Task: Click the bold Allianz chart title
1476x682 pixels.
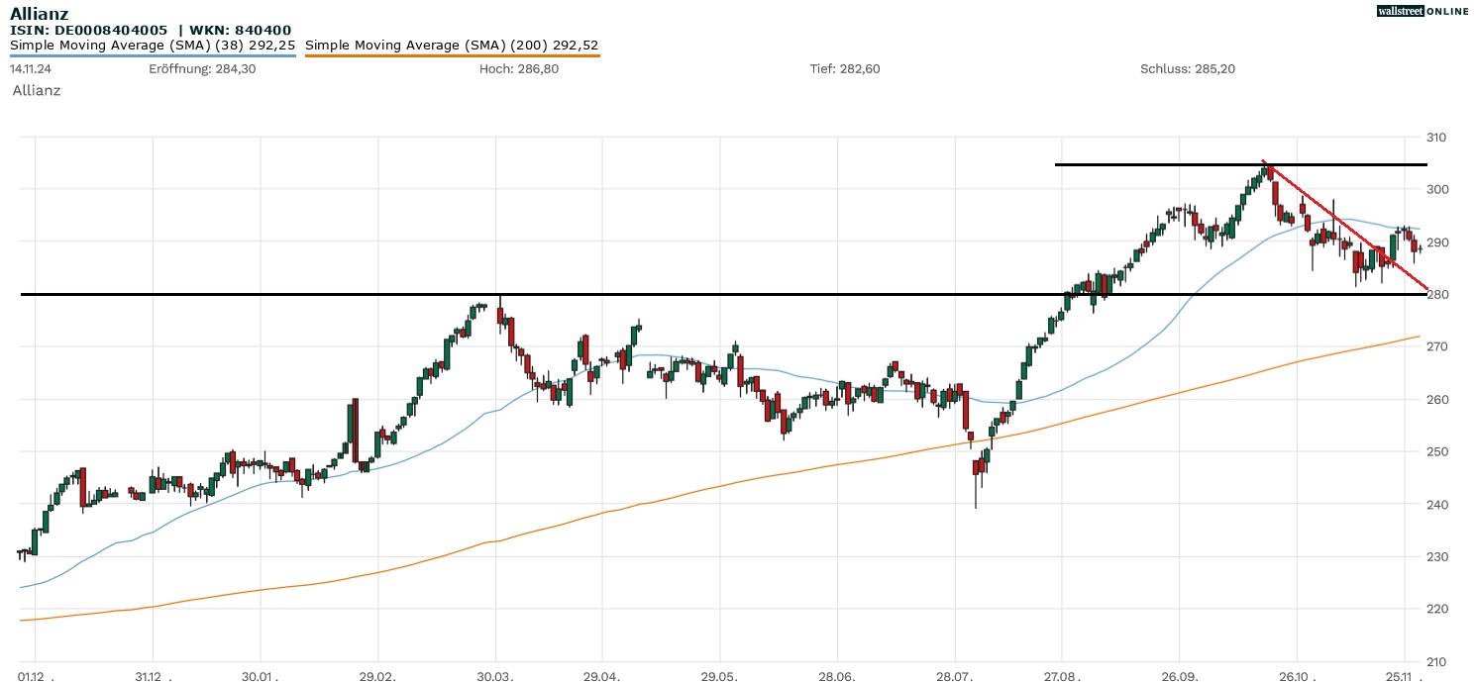Action: (x=42, y=13)
